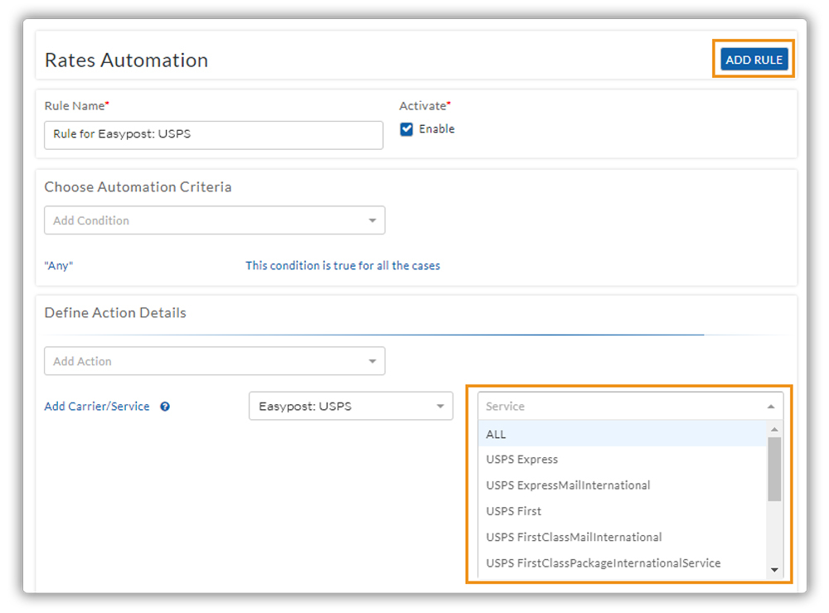Click the service list scrollbar down arrow

pyautogui.click(x=774, y=570)
